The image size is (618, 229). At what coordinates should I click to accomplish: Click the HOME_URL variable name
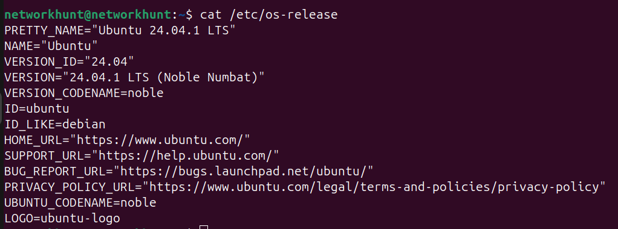pos(33,140)
